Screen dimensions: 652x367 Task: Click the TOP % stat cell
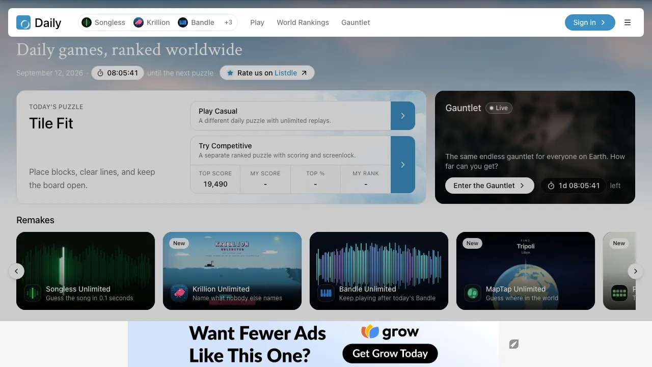[x=315, y=179]
